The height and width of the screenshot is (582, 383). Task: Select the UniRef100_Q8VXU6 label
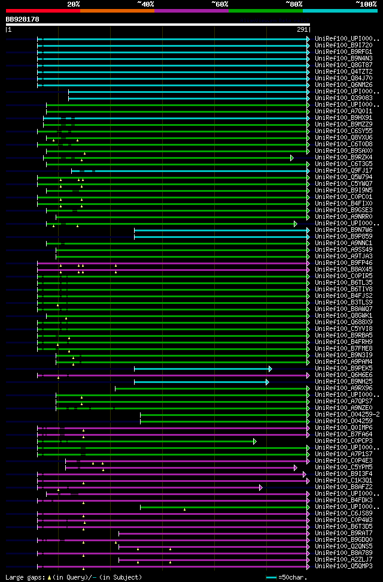344,138
